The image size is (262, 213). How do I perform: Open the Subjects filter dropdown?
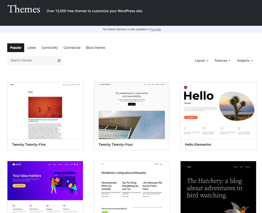[x=245, y=61]
